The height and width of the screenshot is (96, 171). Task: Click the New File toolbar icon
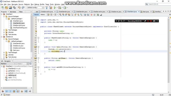(3, 8)
